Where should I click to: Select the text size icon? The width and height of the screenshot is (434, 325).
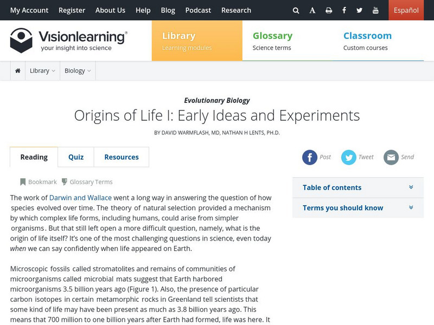click(x=312, y=10)
